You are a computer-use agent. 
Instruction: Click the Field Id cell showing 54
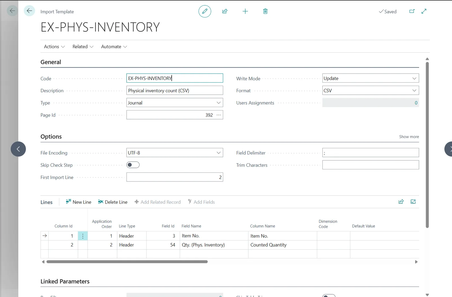[163, 245]
